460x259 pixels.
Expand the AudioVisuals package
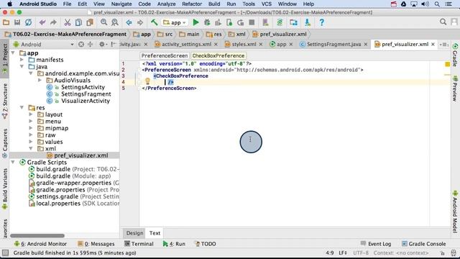40,80
